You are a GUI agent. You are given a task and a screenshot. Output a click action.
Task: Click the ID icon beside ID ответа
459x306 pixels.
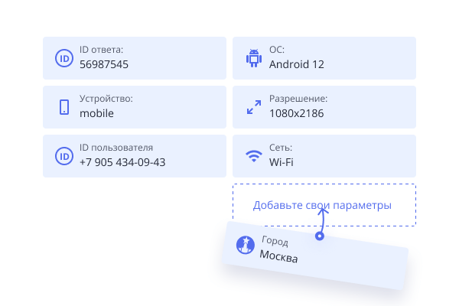(63, 58)
